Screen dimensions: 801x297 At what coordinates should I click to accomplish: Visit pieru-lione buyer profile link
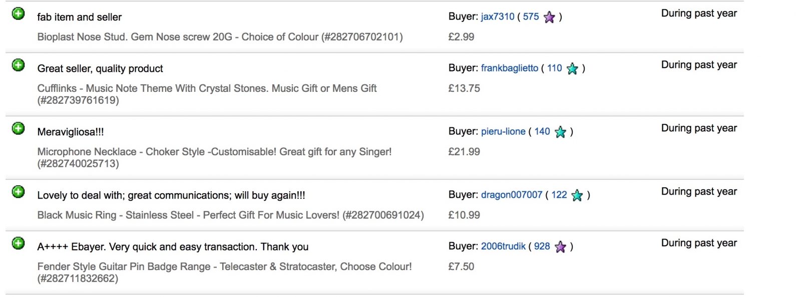tap(503, 131)
